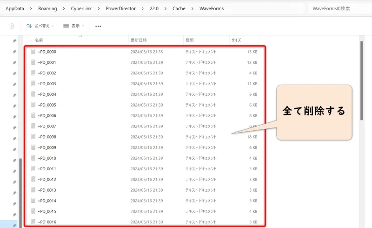The height and width of the screenshot is (228, 372).
Task: Select file name ~PD_0011
Action: (47, 169)
